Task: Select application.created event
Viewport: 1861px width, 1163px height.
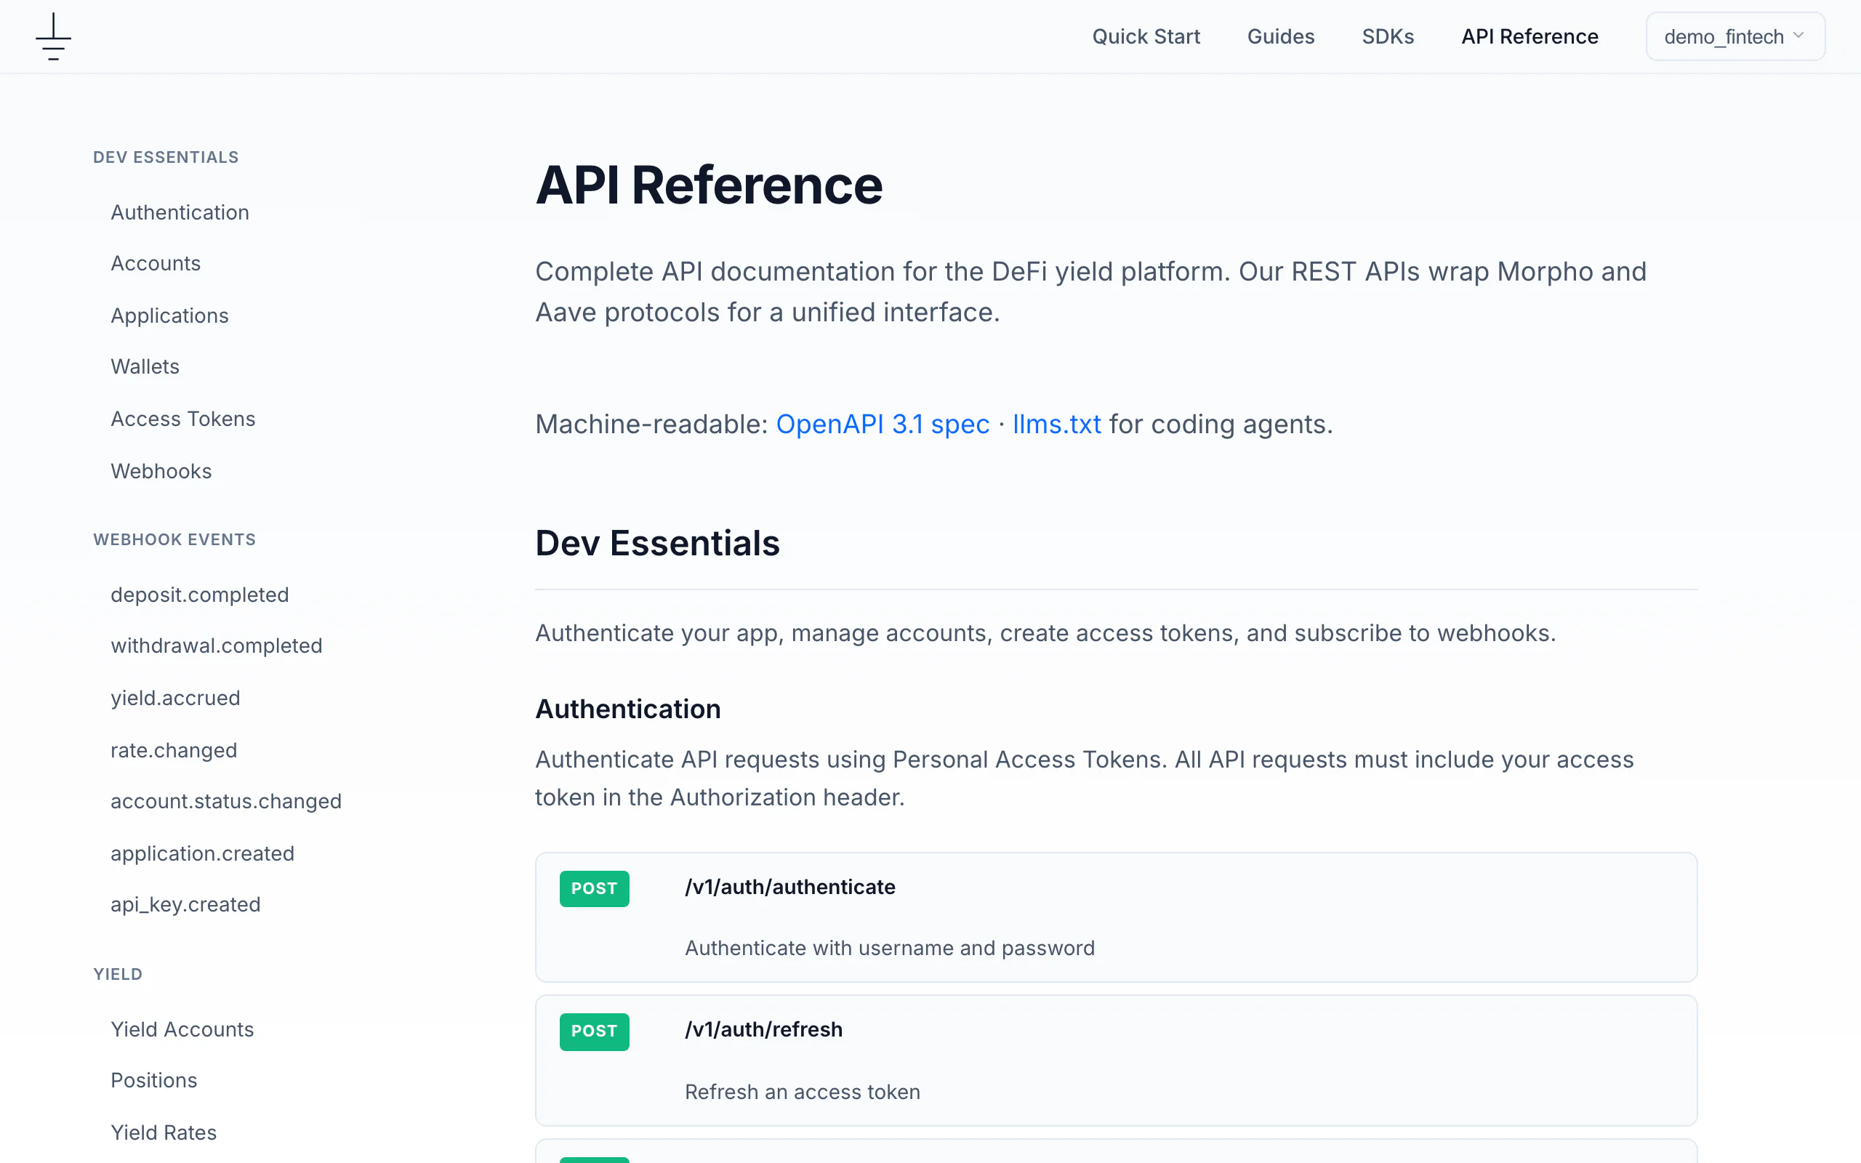Action: pyautogui.click(x=202, y=853)
